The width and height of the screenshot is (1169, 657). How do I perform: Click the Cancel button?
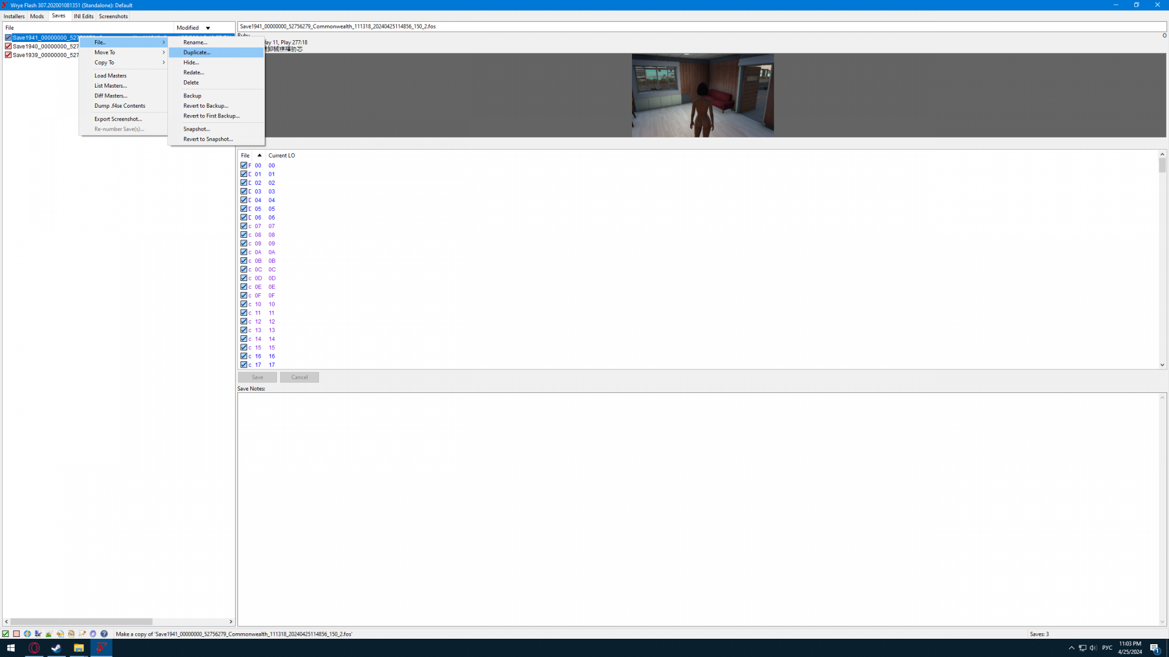click(x=299, y=377)
